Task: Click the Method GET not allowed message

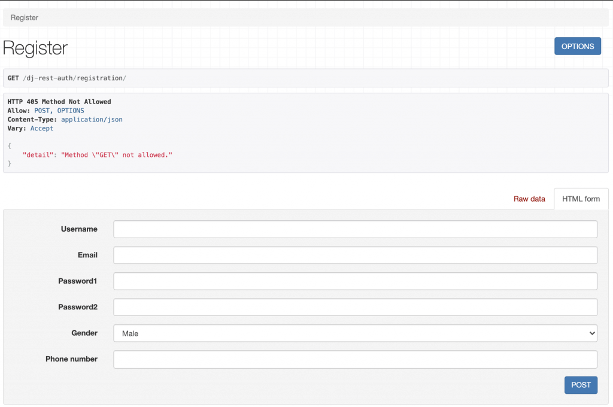Action: (x=117, y=155)
